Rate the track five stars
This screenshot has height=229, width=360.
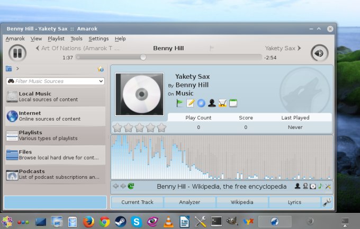click(x=161, y=127)
